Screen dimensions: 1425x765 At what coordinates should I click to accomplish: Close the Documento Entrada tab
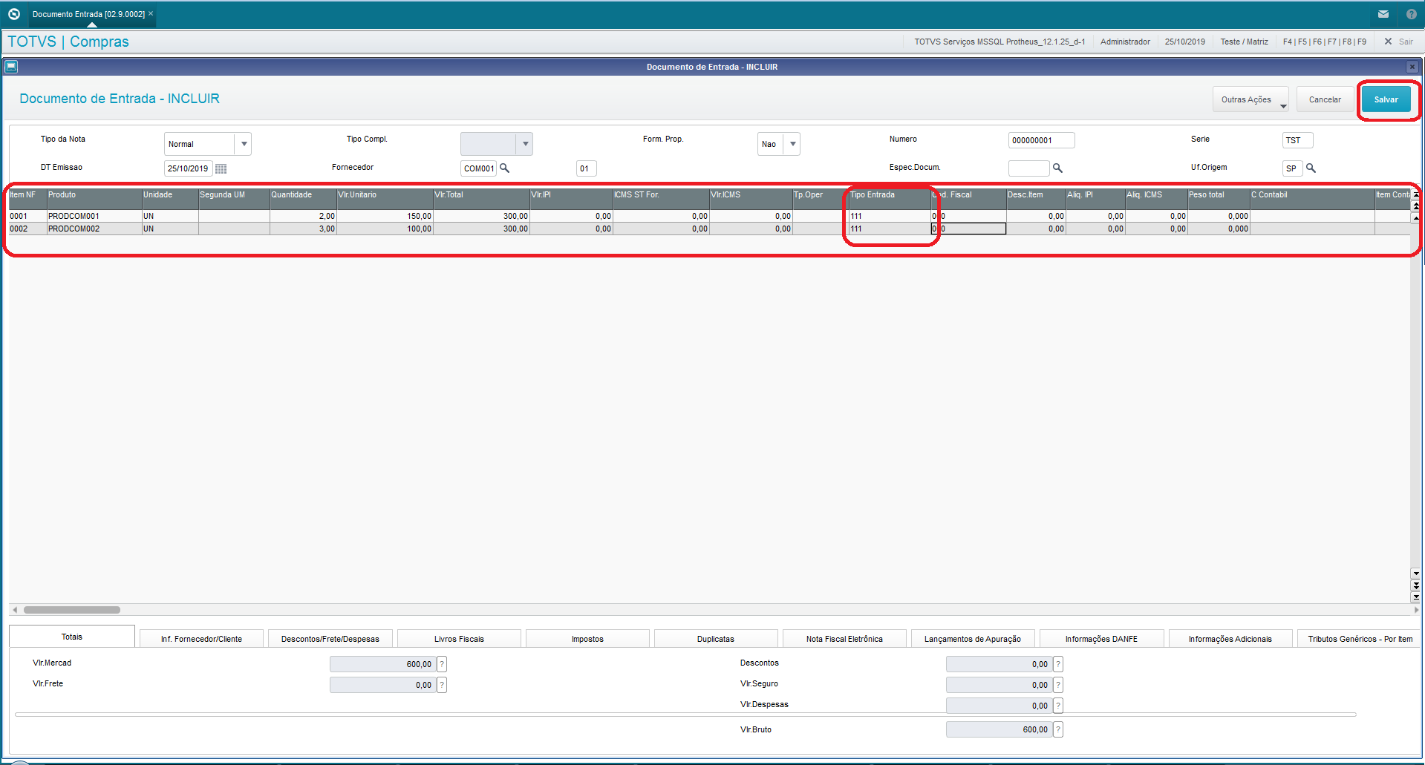click(x=151, y=13)
